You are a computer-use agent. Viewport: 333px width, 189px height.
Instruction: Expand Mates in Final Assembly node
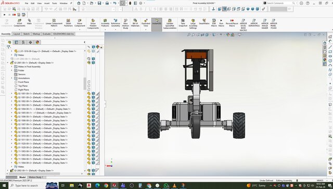point(11,67)
